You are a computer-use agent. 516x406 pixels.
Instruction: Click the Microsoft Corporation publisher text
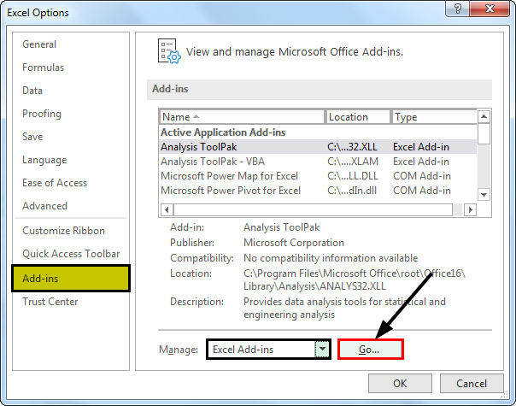click(294, 243)
